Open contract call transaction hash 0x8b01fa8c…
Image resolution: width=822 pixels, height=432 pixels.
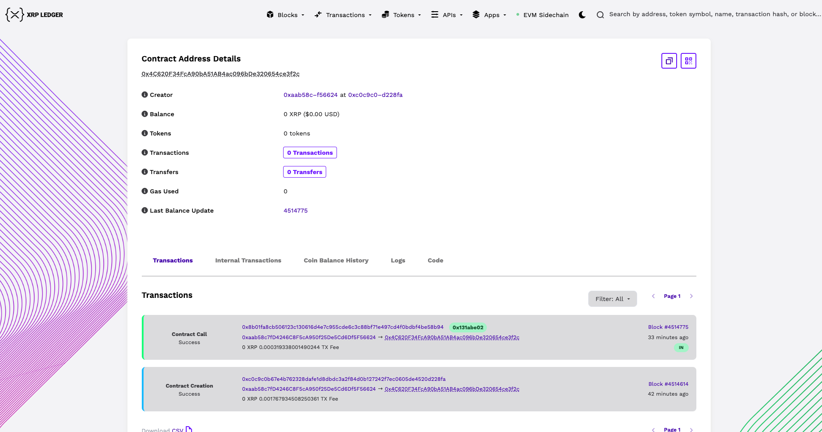pos(343,327)
